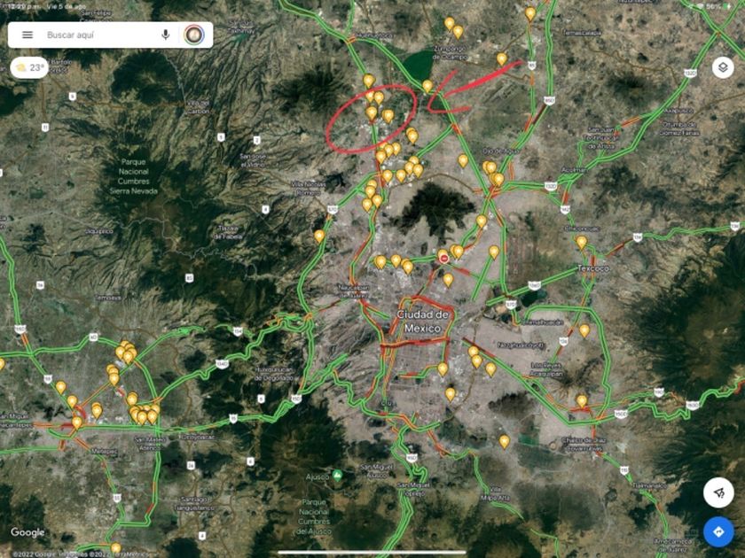Image resolution: width=745 pixels, height=558 pixels.
Task: Tap the 'Villa del Carbón' label
Action: click(x=198, y=107)
